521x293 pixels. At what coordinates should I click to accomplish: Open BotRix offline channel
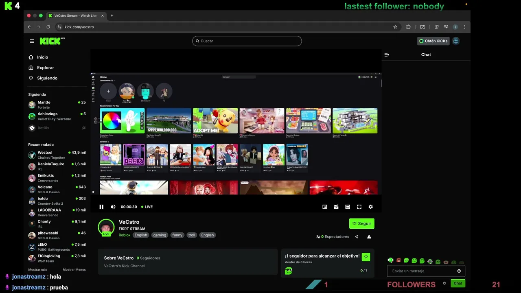(x=57, y=128)
